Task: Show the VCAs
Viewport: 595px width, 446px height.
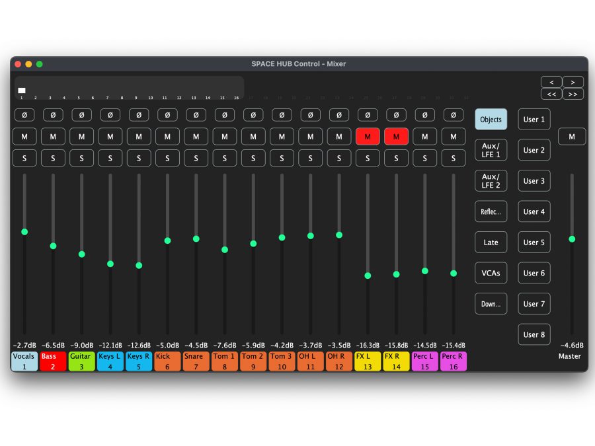Action: tap(491, 273)
